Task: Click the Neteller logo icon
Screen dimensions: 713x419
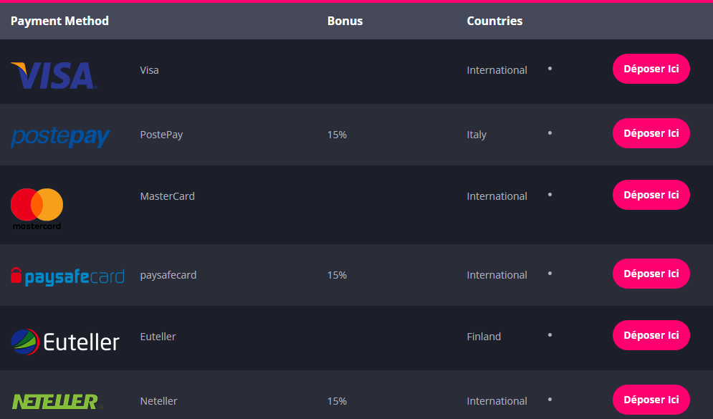Action: coord(56,402)
